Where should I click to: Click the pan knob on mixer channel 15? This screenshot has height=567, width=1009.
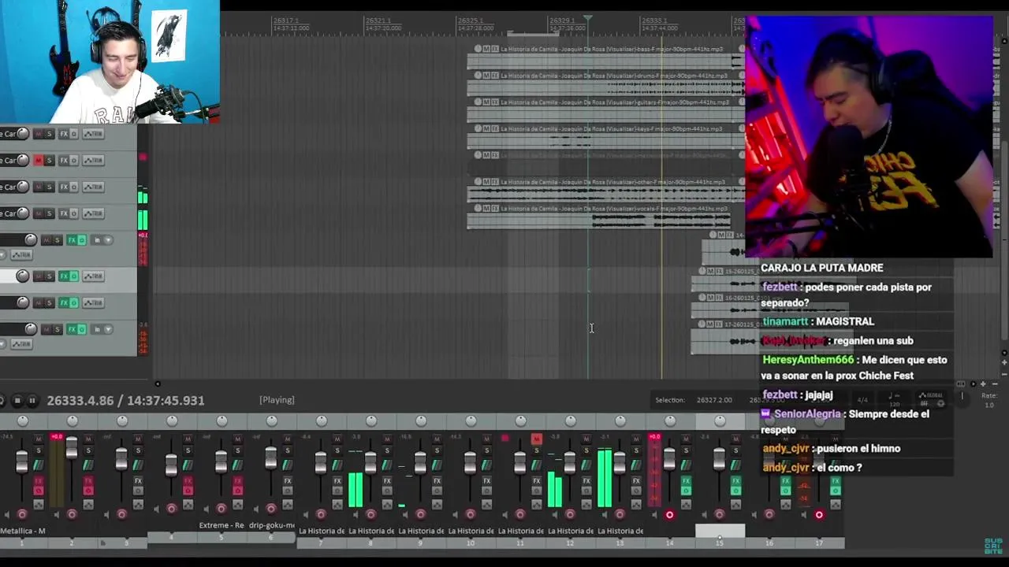pos(720,421)
